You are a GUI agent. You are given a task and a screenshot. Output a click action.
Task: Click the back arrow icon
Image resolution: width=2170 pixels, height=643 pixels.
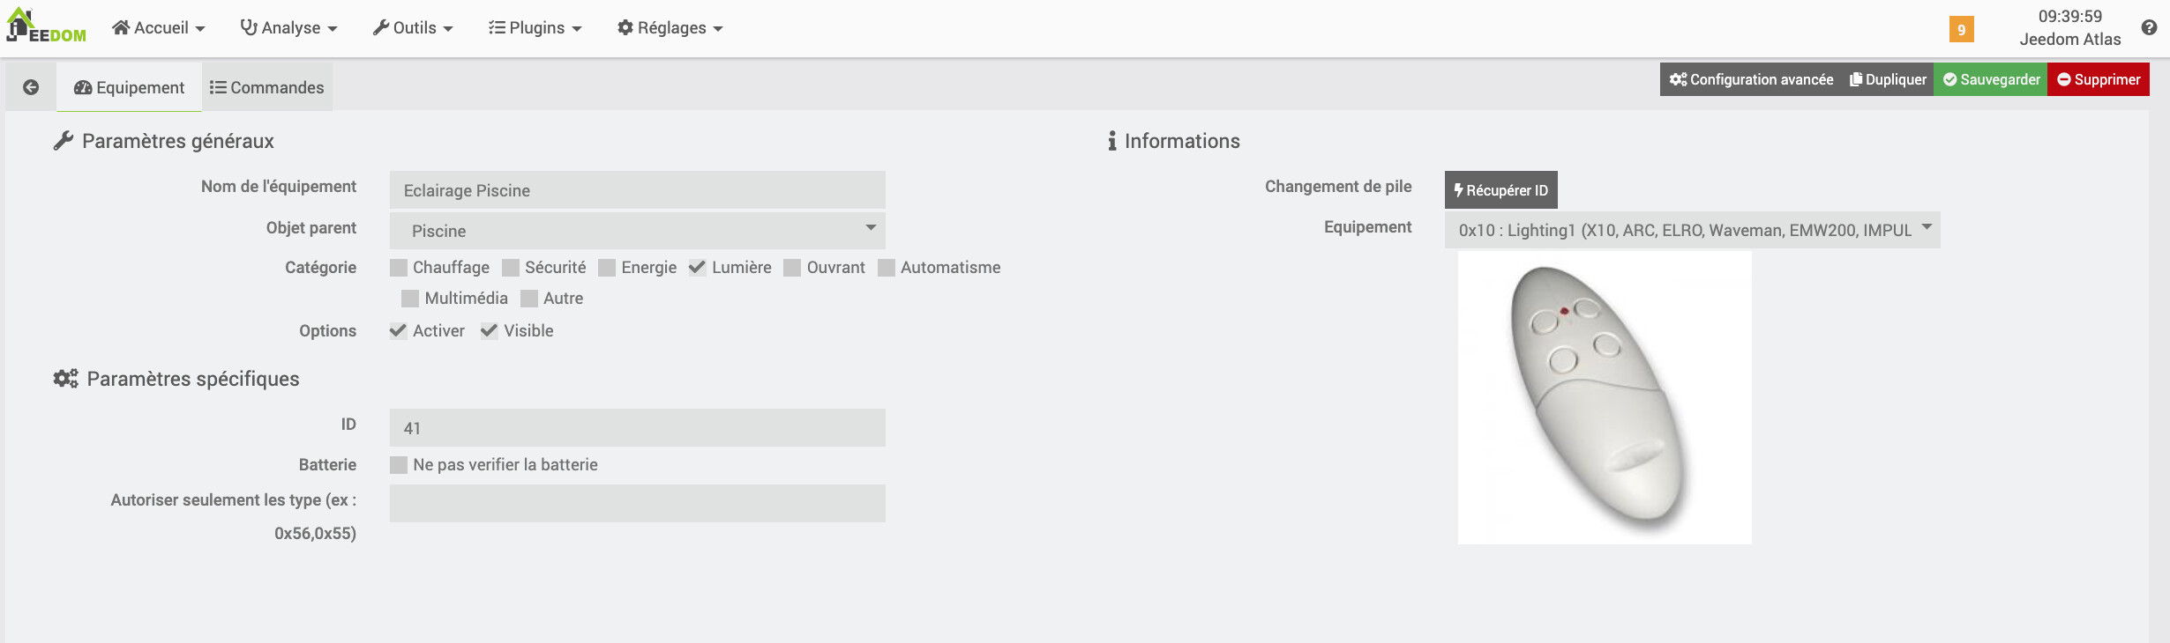click(x=31, y=87)
